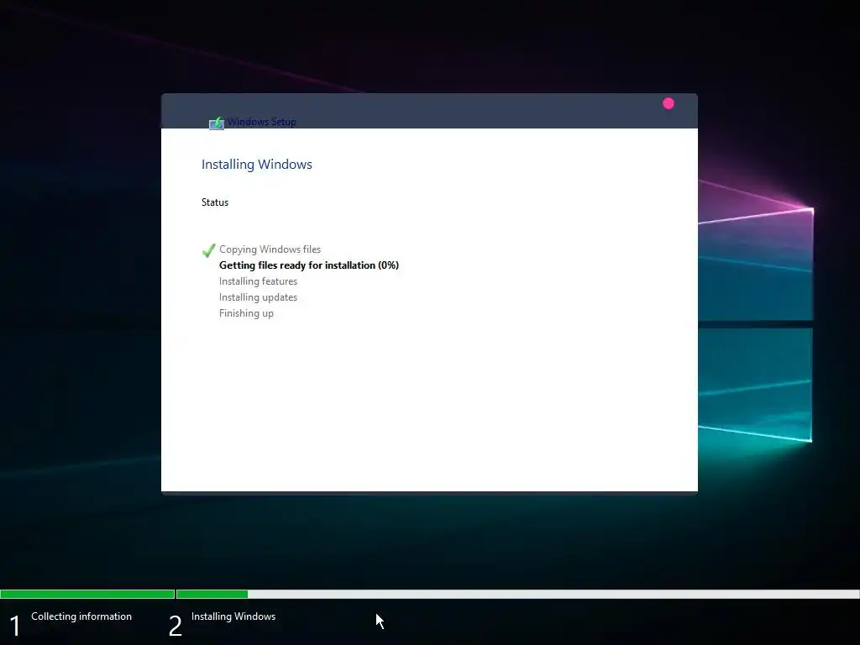Screen dimensions: 860x645
Task: Select Getting files ready for installation (0%)
Action: 309,265
